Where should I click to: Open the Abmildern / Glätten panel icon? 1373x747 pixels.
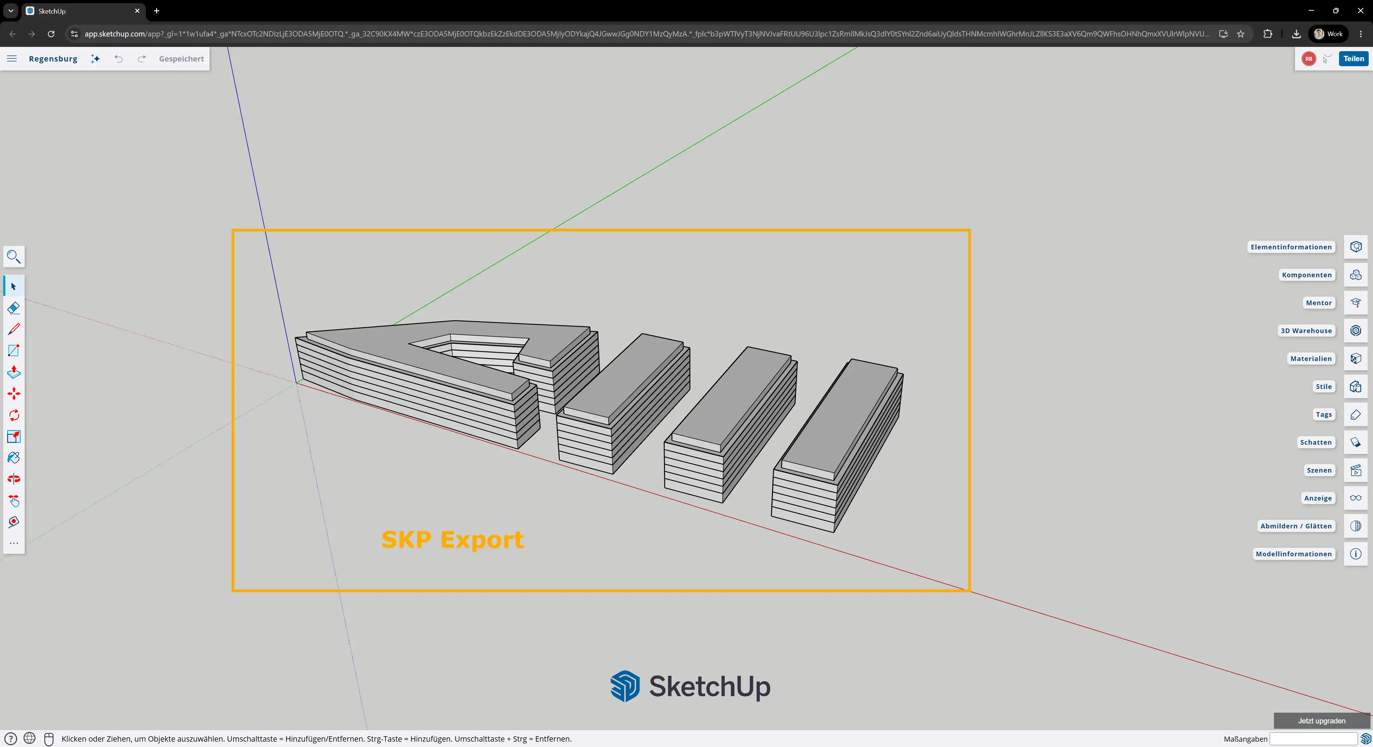[x=1356, y=526]
